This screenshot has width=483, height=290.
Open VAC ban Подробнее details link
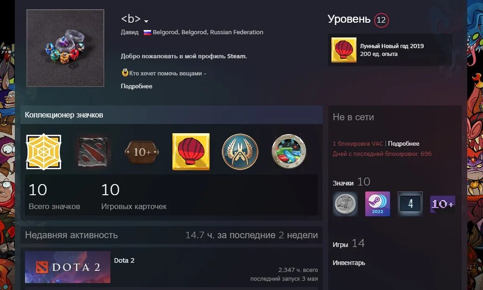tap(404, 143)
